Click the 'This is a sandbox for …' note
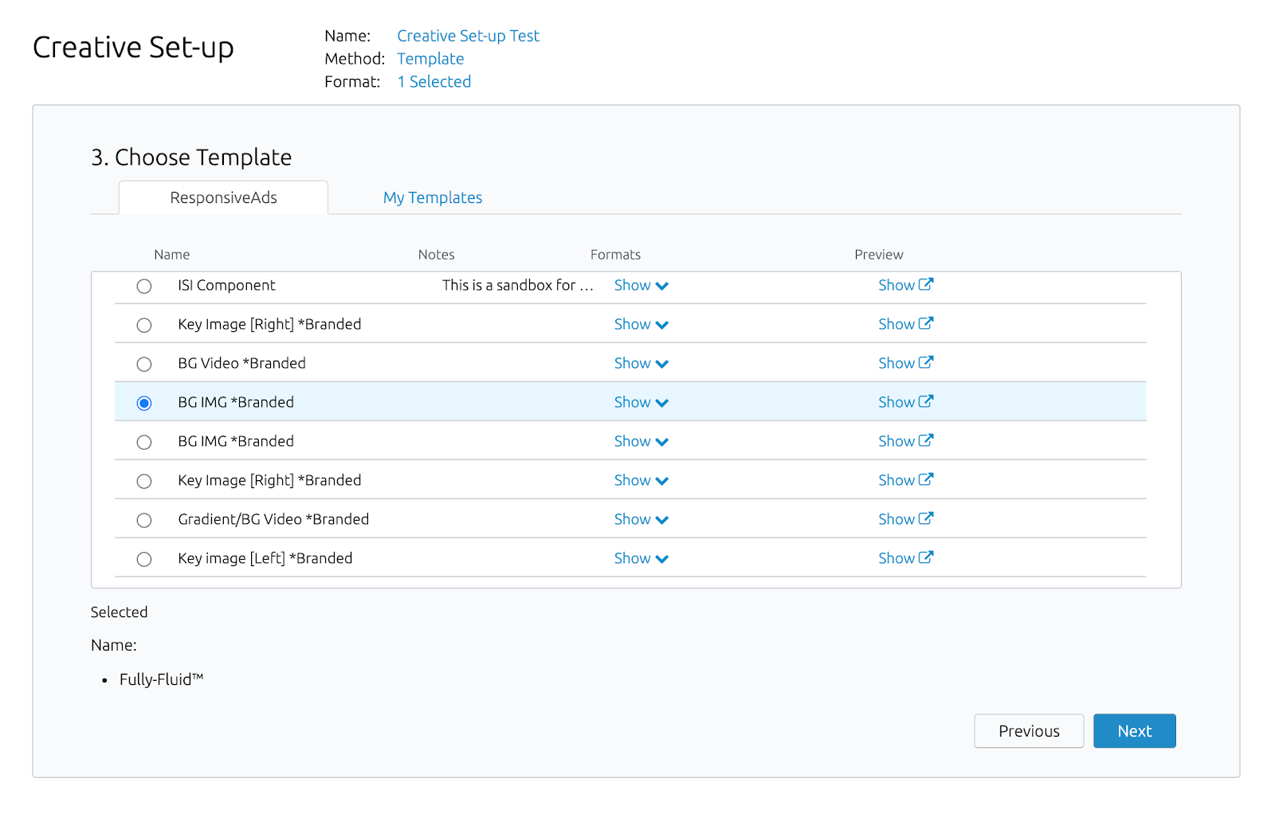This screenshot has width=1275, height=817. pyautogui.click(x=518, y=285)
